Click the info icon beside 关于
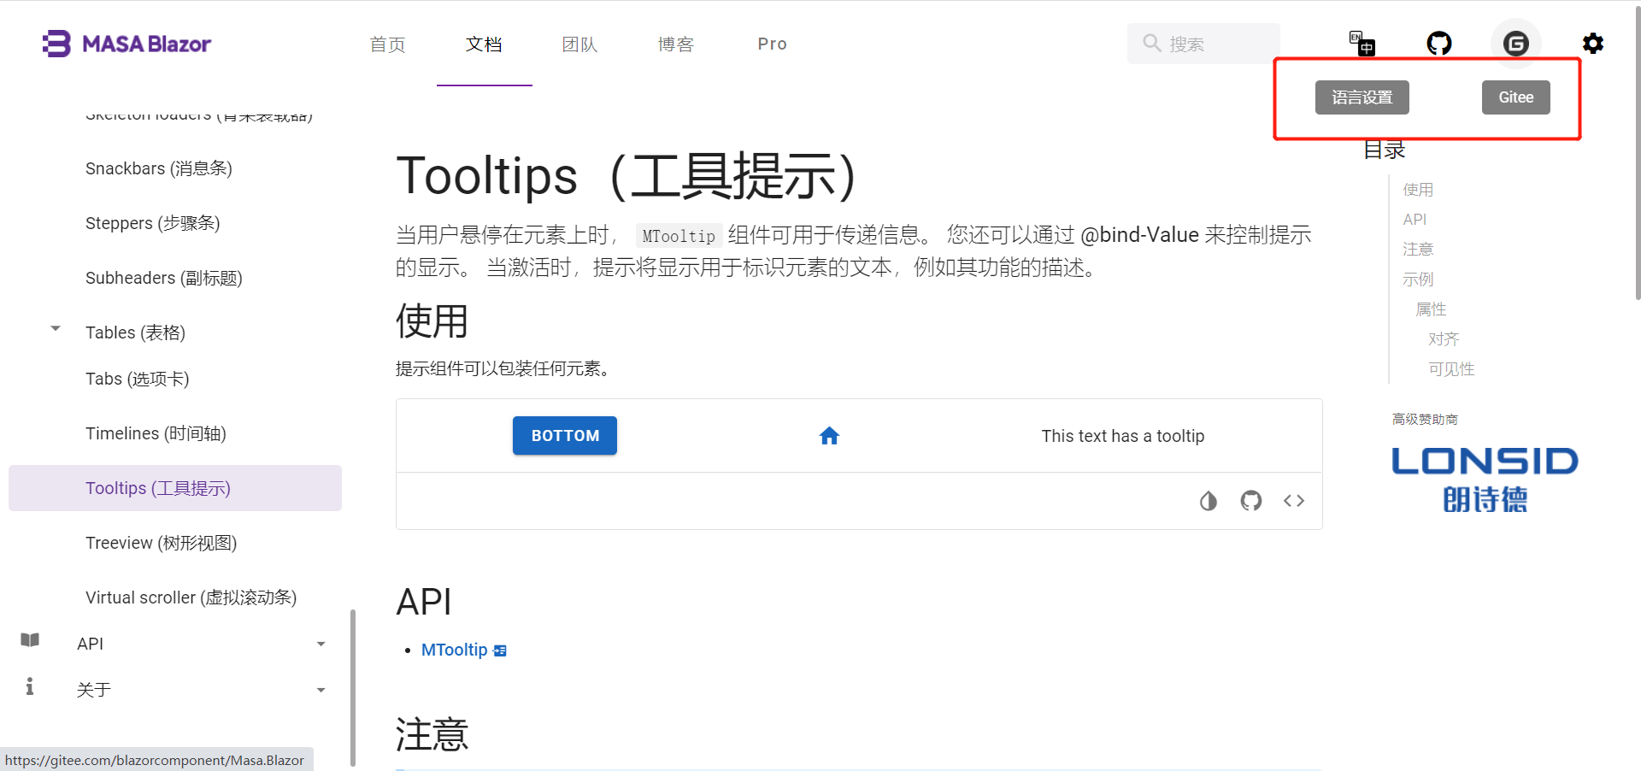The width and height of the screenshot is (1641, 771). (30, 686)
